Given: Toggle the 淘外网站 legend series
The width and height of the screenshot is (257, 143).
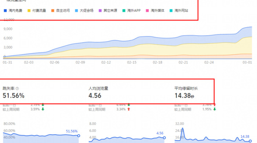Looking at the screenshot, I should click(x=179, y=11).
